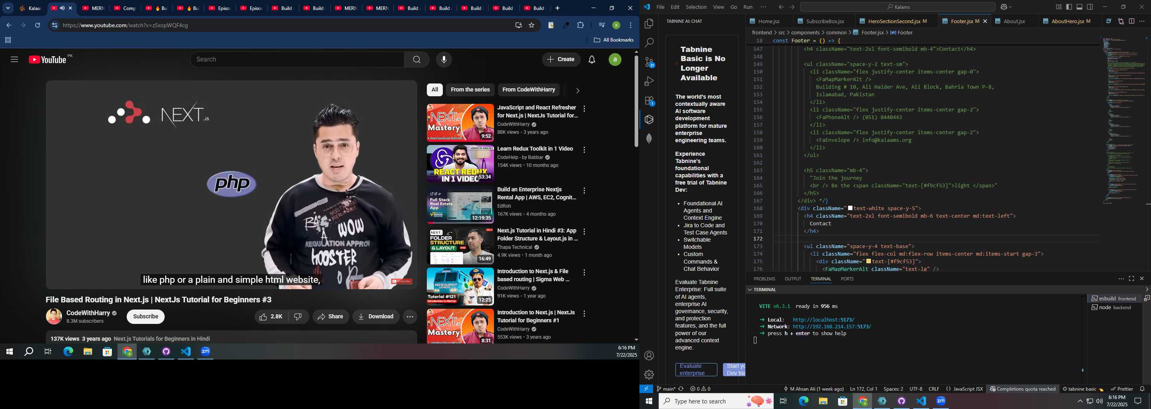1151x409 pixels.
Task: Open VS Code editor more actions ellipsis
Action: (1142, 21)
